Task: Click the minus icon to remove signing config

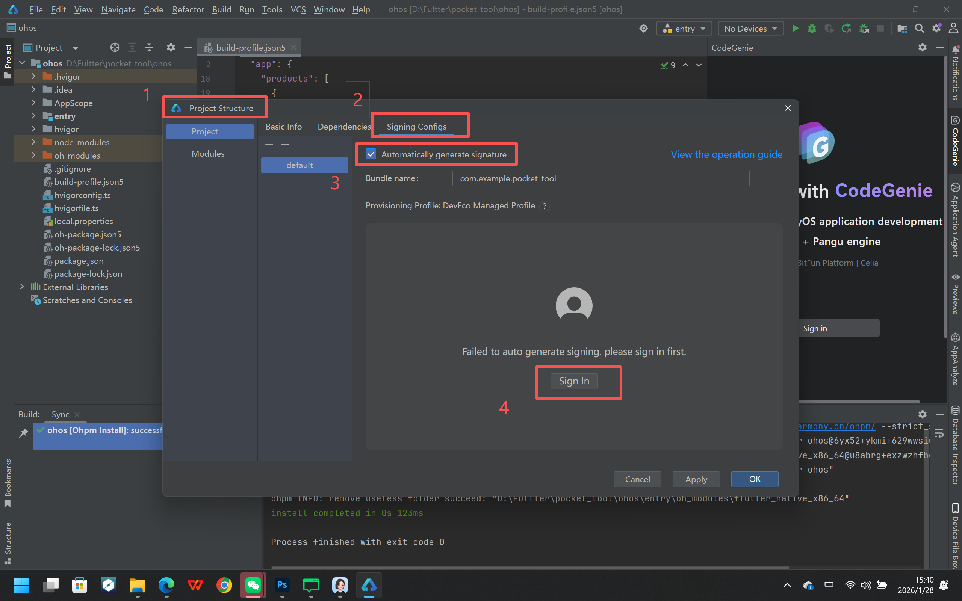Action: 285,144
